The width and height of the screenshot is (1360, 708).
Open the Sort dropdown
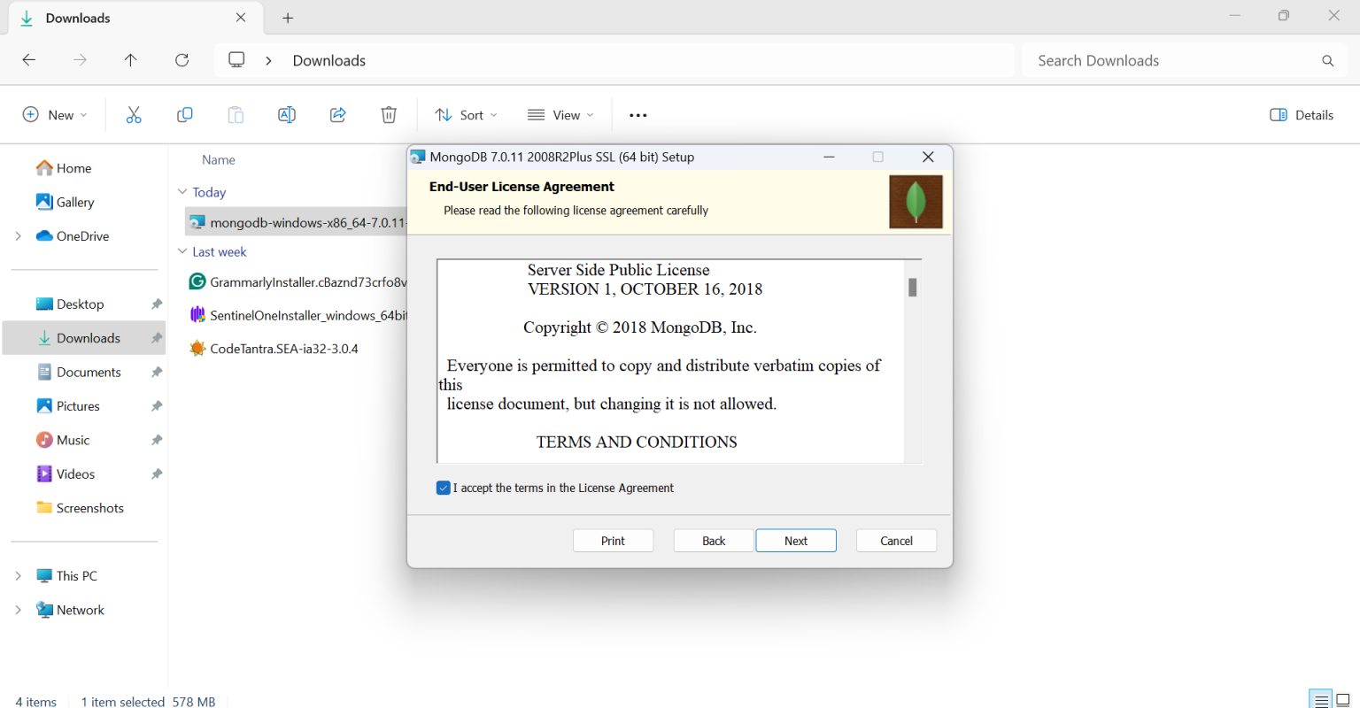point(467,115)
